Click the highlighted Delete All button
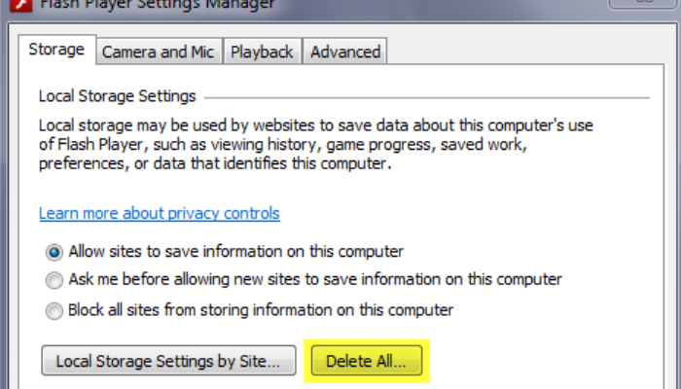Viewport: 681px width, 389px height. point(367,361)
